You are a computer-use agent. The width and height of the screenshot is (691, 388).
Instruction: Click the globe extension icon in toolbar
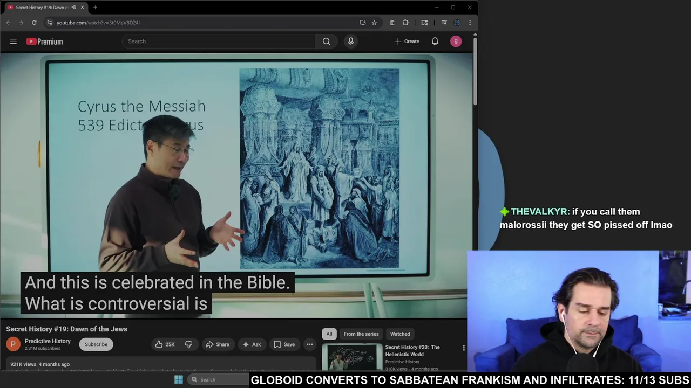pos(457,23)
